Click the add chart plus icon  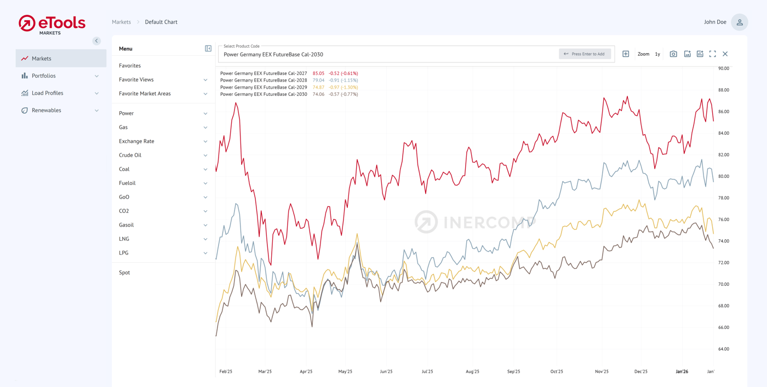click(x=626, y=54)
